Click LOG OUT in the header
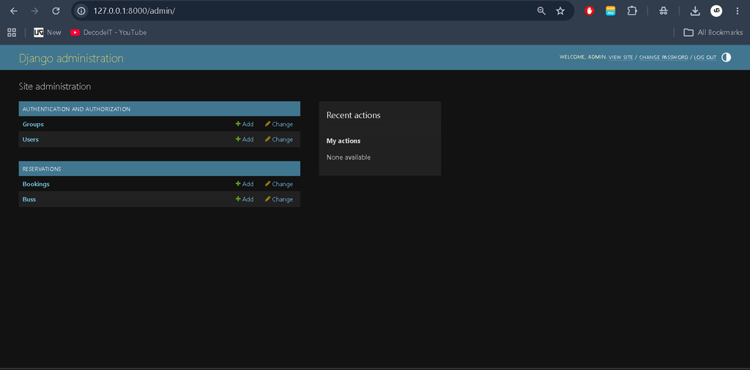This screenshot has width=750, height=370. click(705, 57)
